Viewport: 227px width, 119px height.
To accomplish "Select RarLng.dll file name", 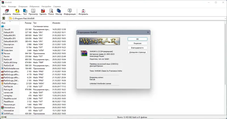I will [8, 89].
